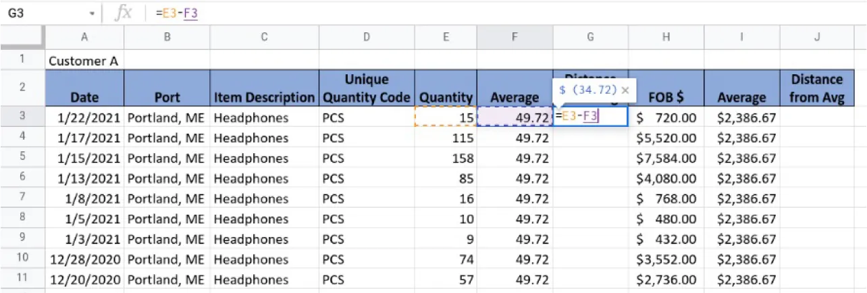The height and width of the screenshot is (293, 867).
Task: Click the Distance from Avg header in column J
Action: pos(816,88)
